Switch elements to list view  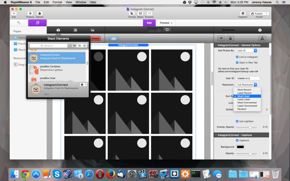click(74, 45)
